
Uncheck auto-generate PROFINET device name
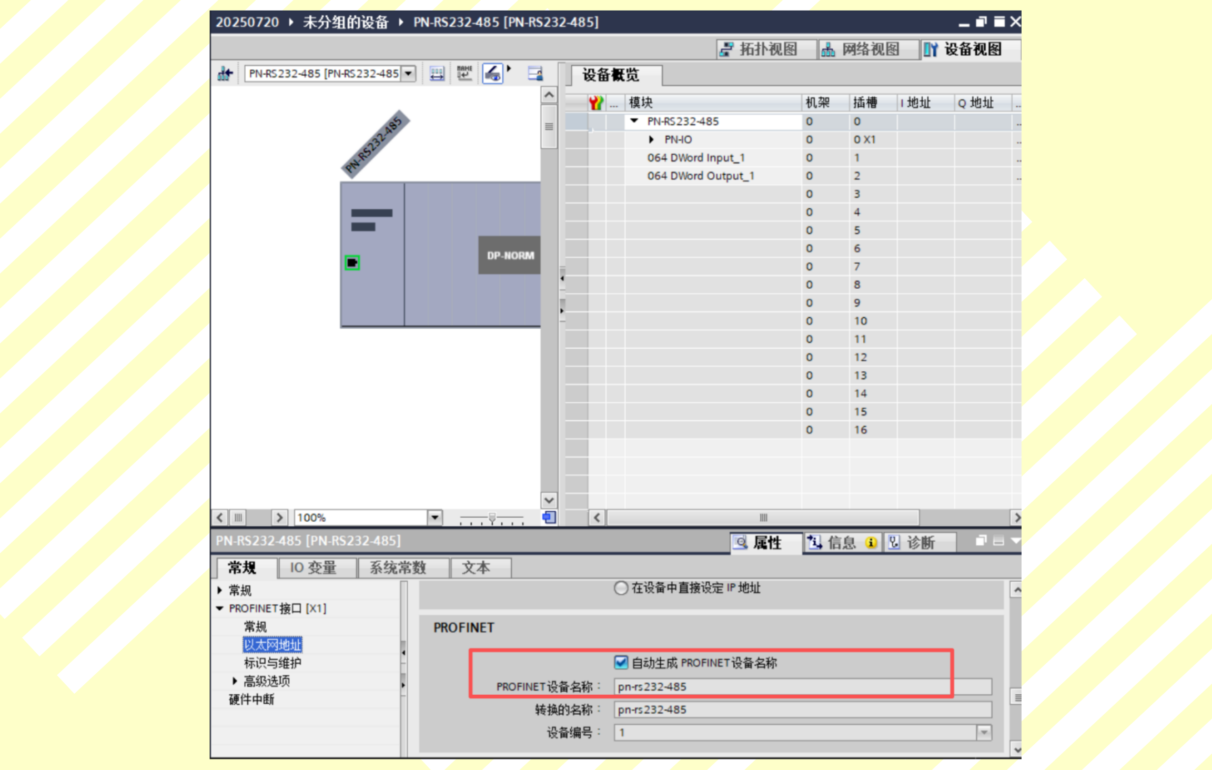point(621,662)
